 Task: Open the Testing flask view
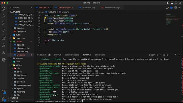click(4, 45)
